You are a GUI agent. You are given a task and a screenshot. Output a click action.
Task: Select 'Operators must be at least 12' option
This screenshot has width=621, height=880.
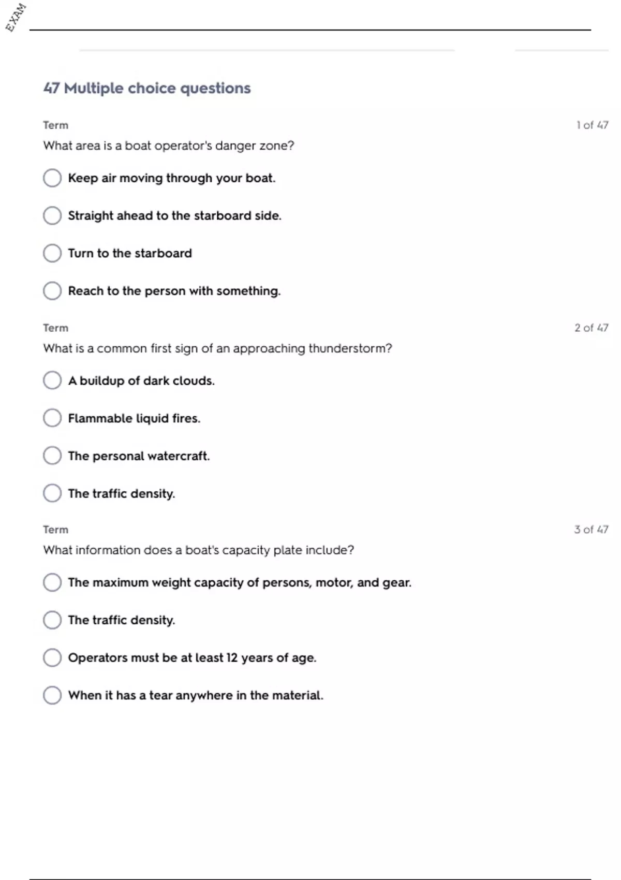[x=52, y=658]
